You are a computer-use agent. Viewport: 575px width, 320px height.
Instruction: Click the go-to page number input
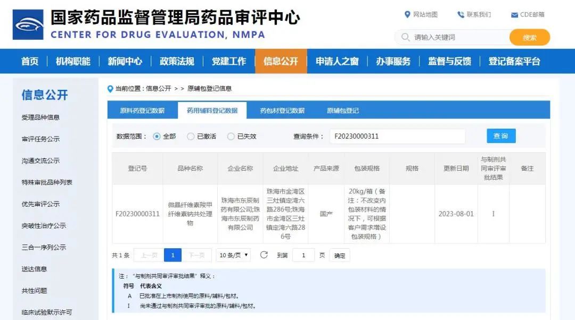(x=303, y=255)
